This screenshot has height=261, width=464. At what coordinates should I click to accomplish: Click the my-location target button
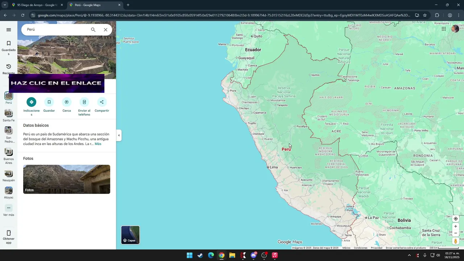(456, 219)
